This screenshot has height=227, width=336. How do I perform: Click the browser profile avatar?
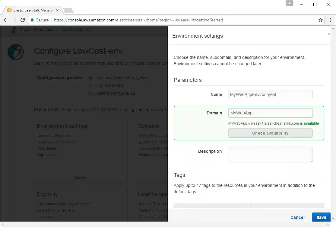coord(289,4)
